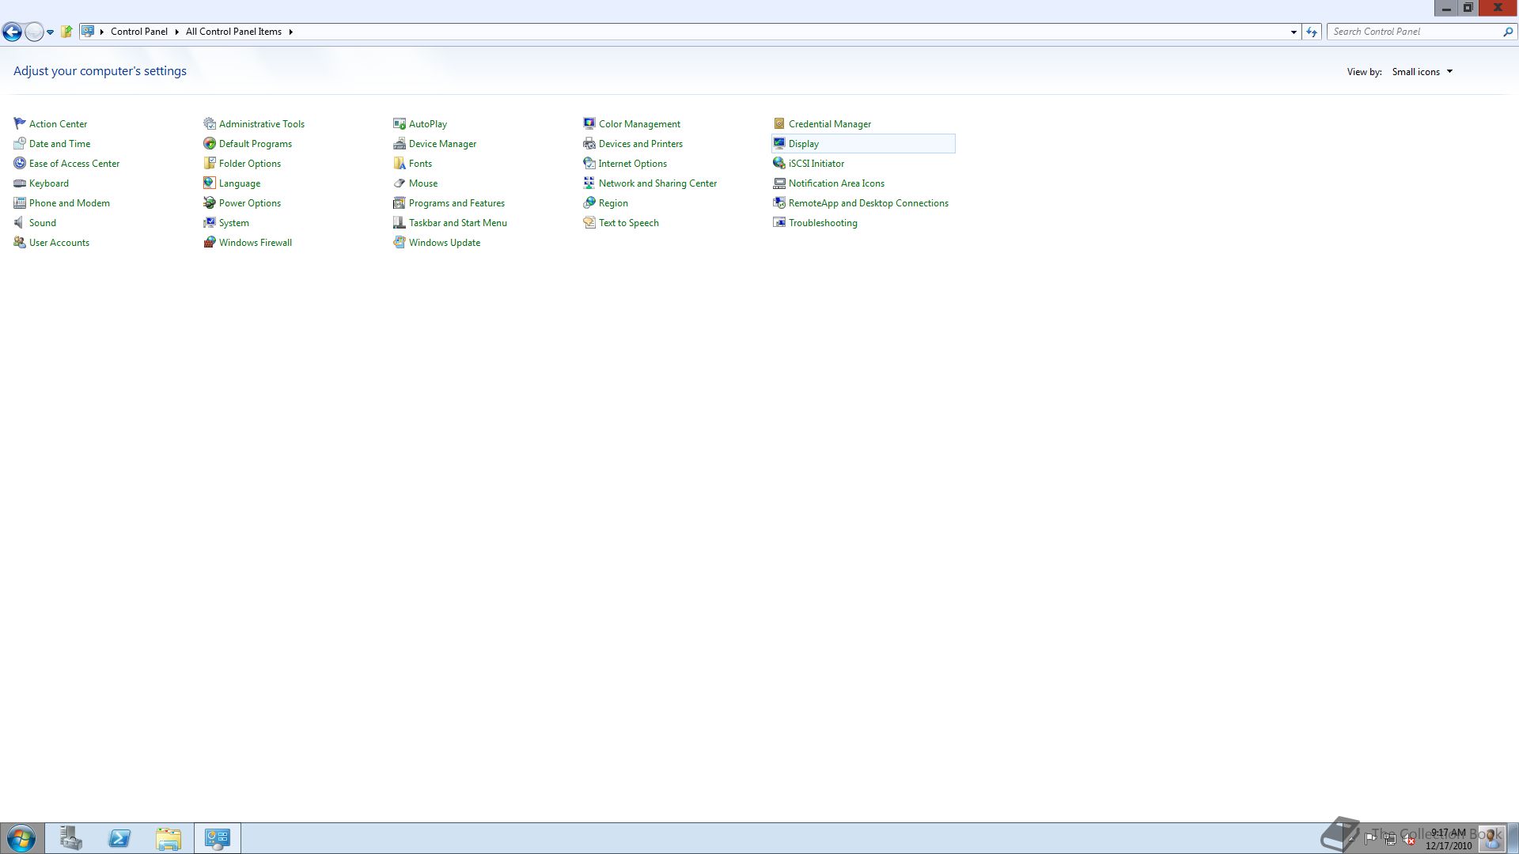This screenshot has width=1519, height=854.
Task: Expand the arrow before Control Panel breadcrumb
Action: coord(102,32)
